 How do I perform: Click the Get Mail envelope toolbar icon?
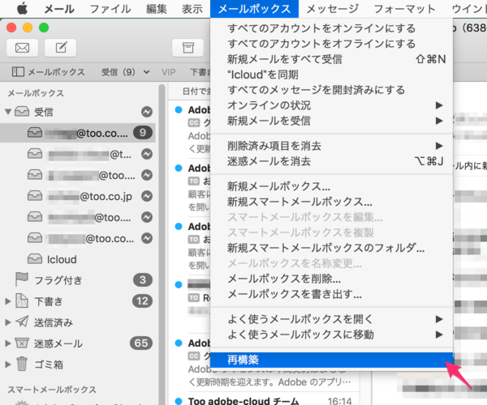(x=22, y=47)
